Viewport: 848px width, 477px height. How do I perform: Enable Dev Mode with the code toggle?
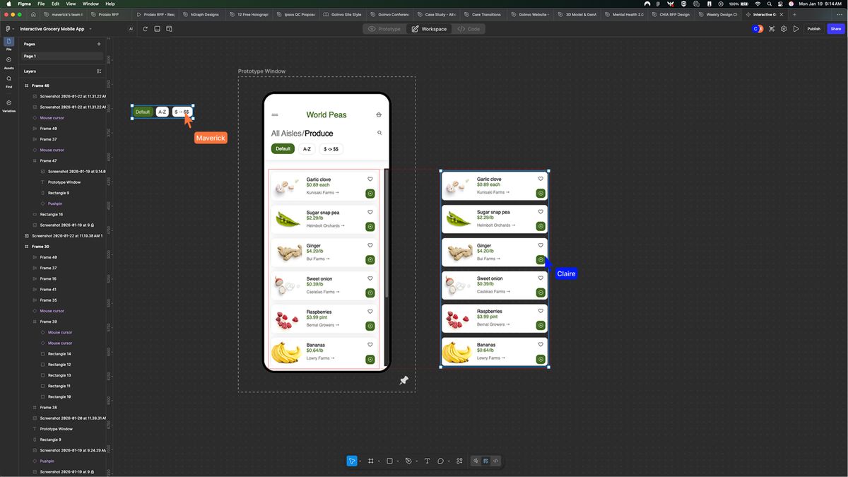tap(496, 461)
